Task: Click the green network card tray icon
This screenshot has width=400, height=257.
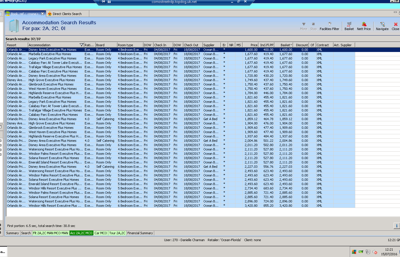Action: 361,252
